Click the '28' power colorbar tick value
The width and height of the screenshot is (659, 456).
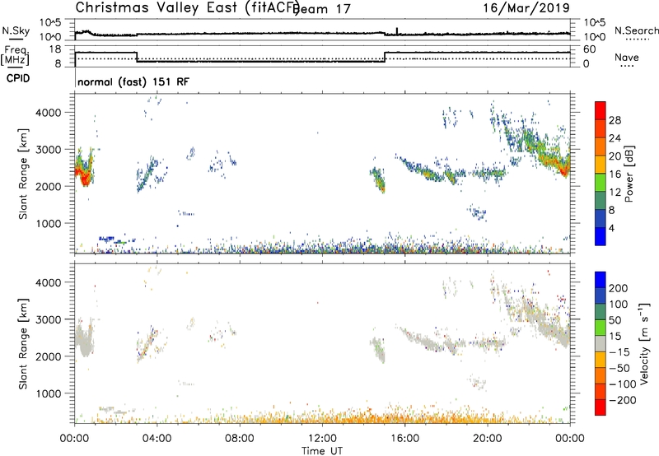(x=615, y=120)
